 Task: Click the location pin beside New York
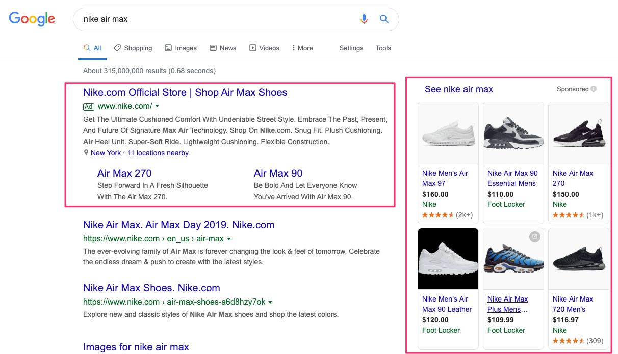coord(86,152)
